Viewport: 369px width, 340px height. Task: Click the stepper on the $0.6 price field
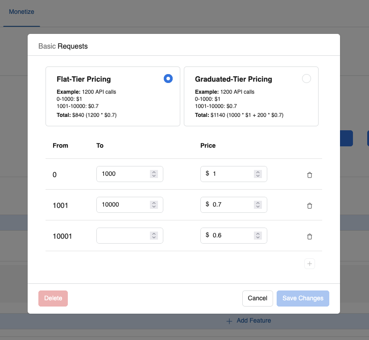258,236
